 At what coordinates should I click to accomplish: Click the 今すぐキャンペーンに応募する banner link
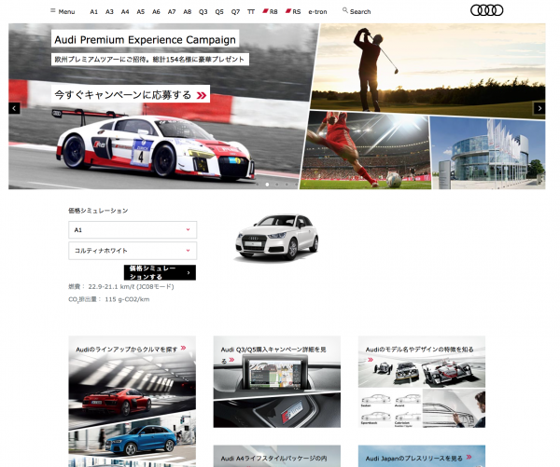[x=131, y=94]
